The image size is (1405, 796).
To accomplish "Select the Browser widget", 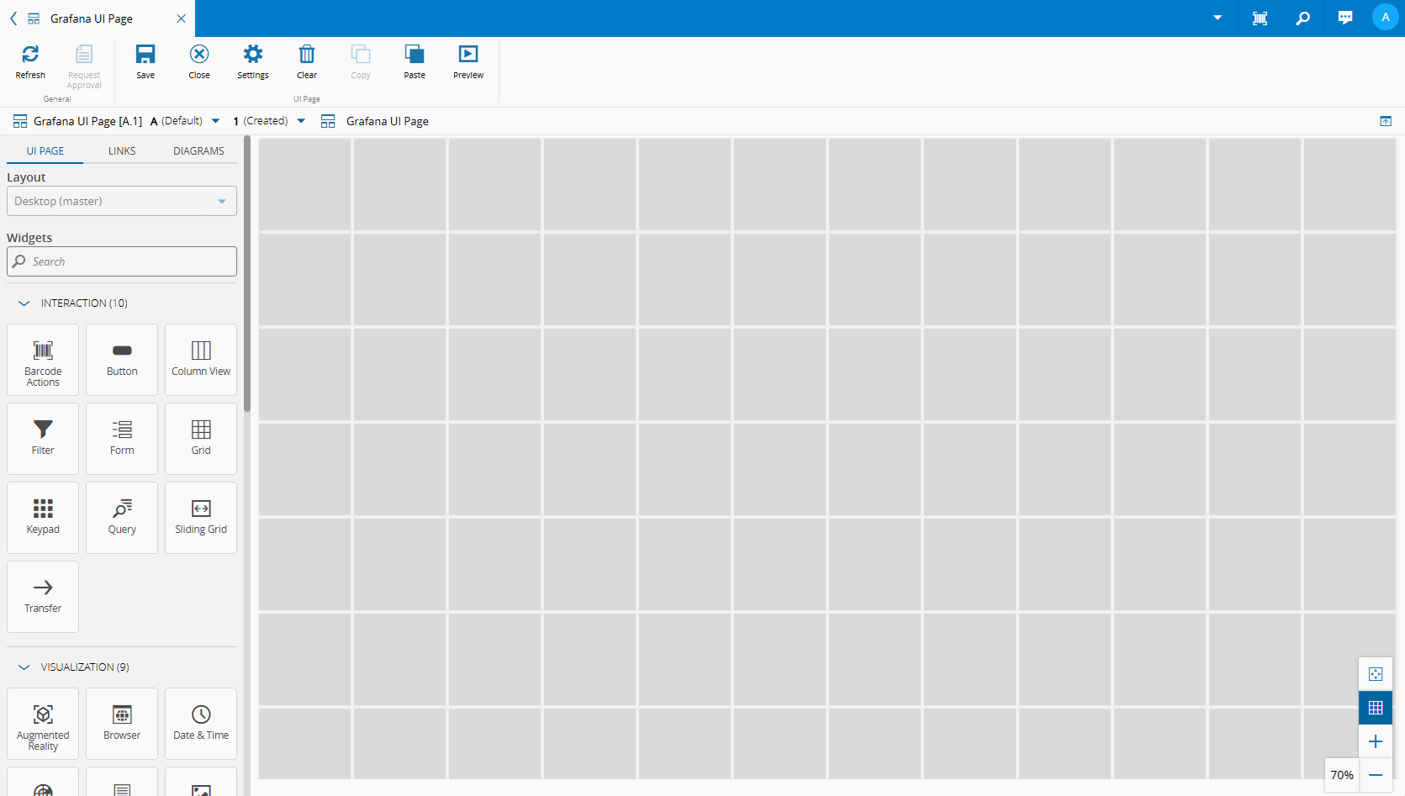I will pyautogui.click(x=122, y=724).
